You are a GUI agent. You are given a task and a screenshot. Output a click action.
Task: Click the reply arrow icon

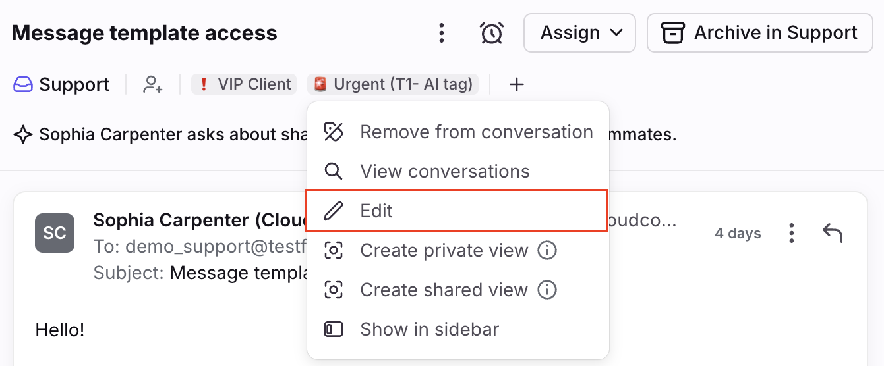(x=833, y=232)
